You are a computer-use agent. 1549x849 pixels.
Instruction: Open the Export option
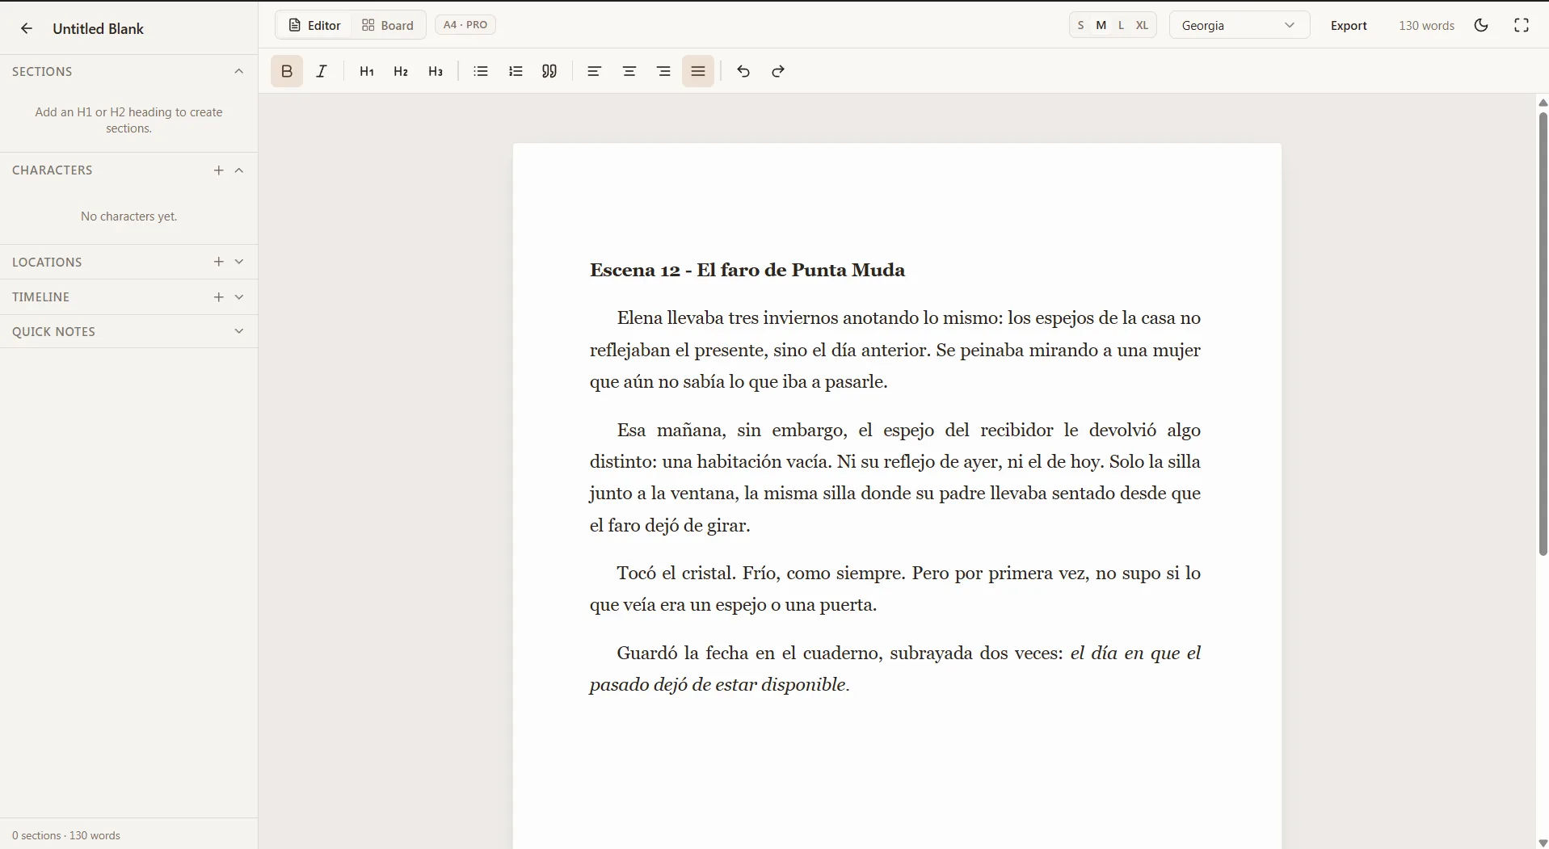pos(1349,25)
